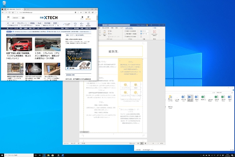
Task: Click Next (次へ) in Word navigation group
Action: [110, 34]
